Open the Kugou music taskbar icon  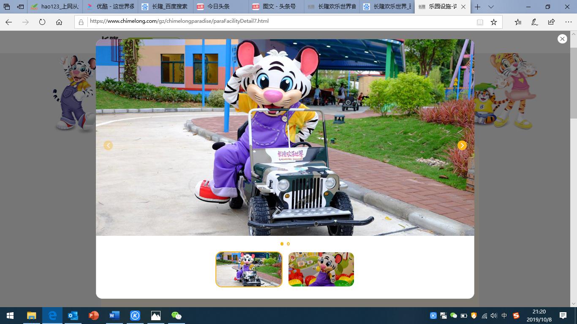coord(135,316)
